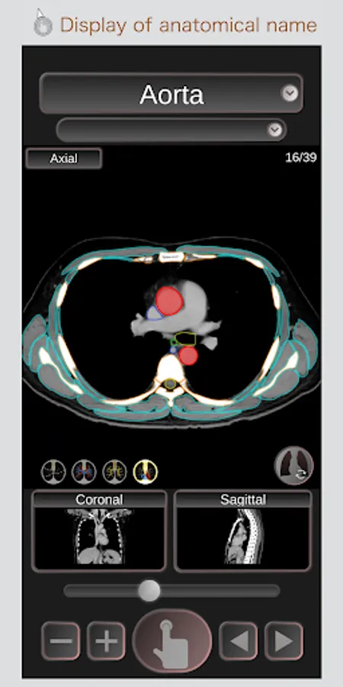
Task: Go to previous slice with left arrow
Action: click(x=238, y=641)
